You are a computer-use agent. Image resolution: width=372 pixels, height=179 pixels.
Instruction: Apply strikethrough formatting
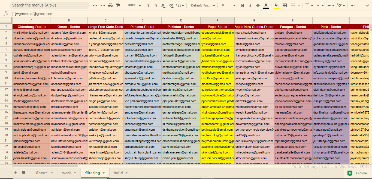click(x=258, y=5)
